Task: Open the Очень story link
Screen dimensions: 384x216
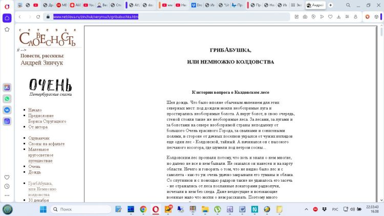Action: point(34,166)
